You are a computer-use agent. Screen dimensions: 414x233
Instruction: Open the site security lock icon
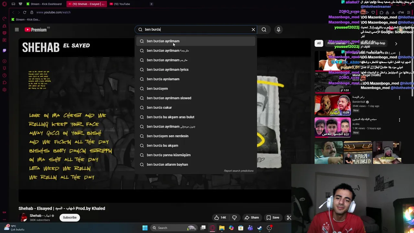[x=32, y=12]
